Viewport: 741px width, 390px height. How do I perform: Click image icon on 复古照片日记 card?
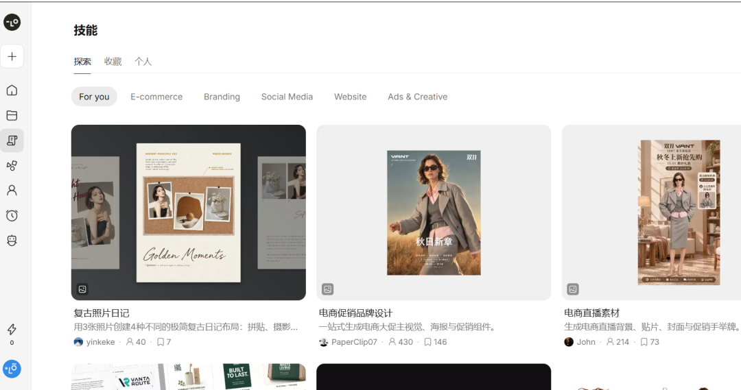pos(82,289)
